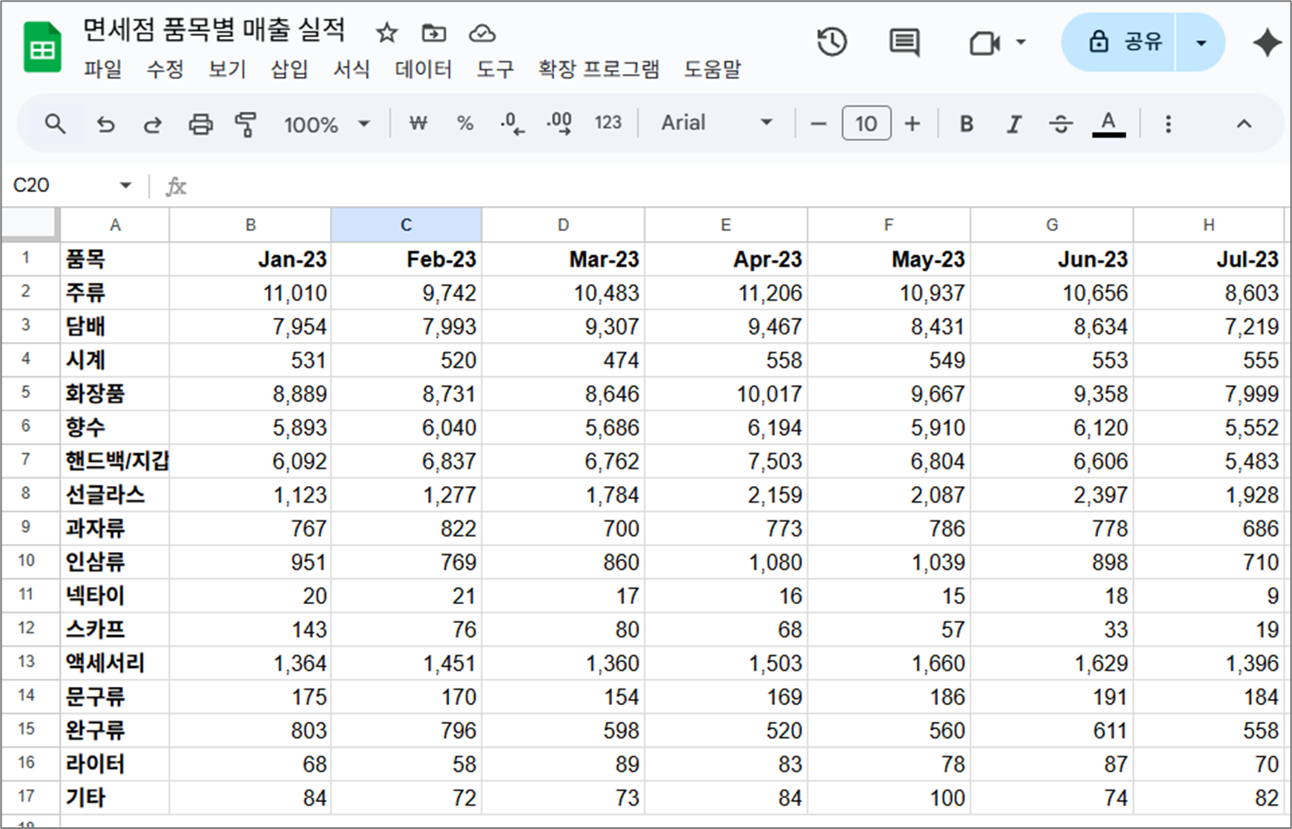Open the 123 number format menu

pos(608,122)
